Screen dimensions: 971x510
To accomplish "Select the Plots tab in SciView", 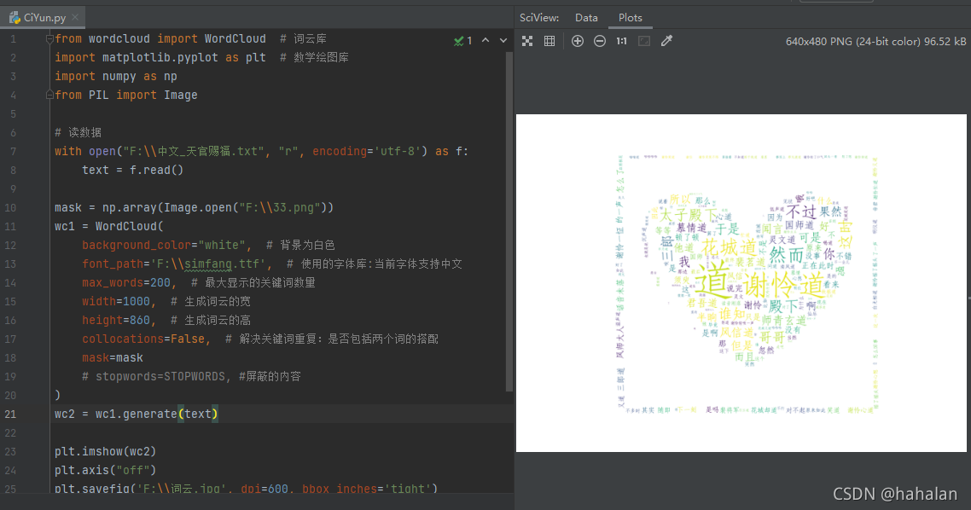I will click(631, 17).
